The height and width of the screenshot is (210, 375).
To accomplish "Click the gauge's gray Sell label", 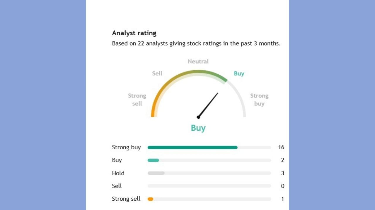I will (157, 73).
